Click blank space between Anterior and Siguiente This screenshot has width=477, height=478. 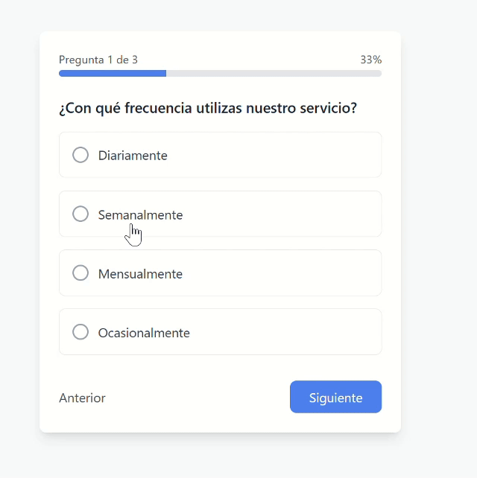click(x=198, y=398)
